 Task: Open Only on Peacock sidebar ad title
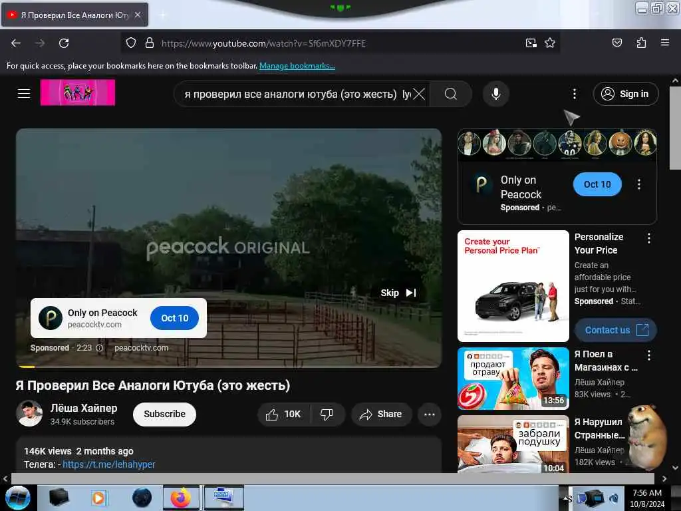point(521,187)
